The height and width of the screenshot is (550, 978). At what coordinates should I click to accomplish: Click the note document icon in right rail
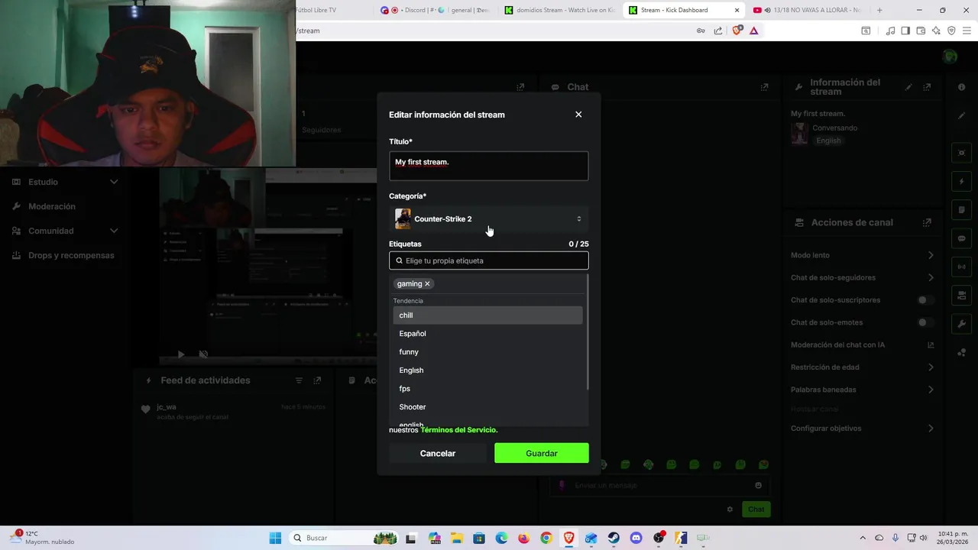point(962,210)
